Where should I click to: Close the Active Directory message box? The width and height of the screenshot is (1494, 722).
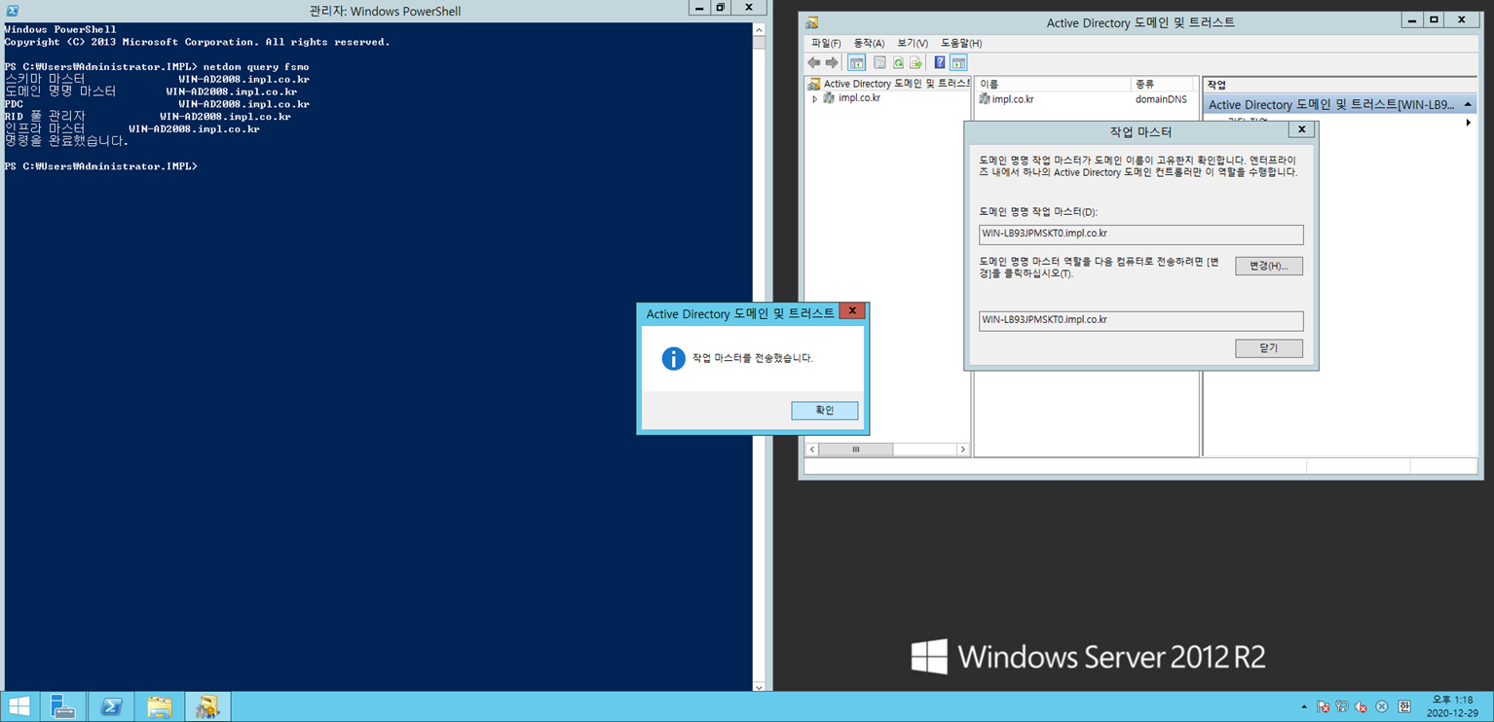(x=852, y=311)
